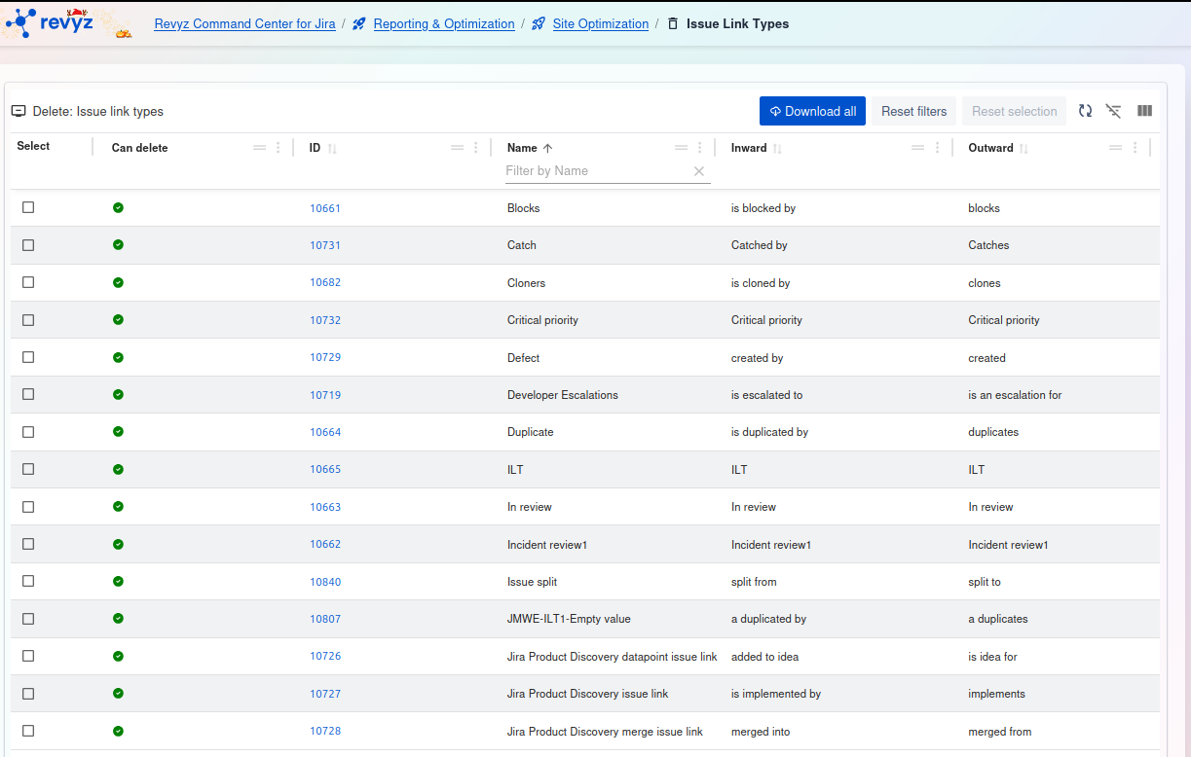Tick the checkbox for Critical priority row

pyautogui.click(x=28, y=320)
